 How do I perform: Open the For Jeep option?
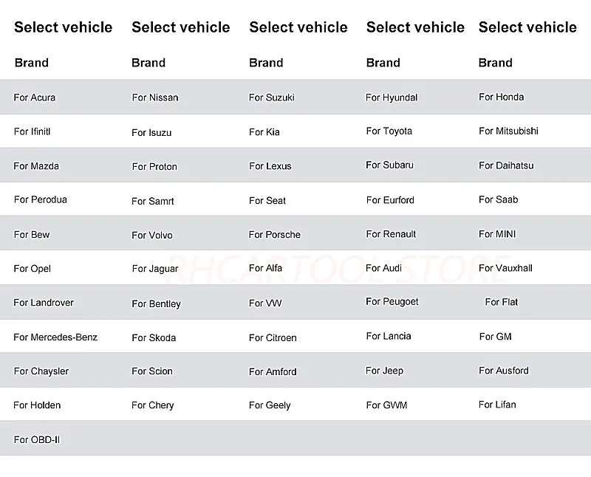point(384,371)
